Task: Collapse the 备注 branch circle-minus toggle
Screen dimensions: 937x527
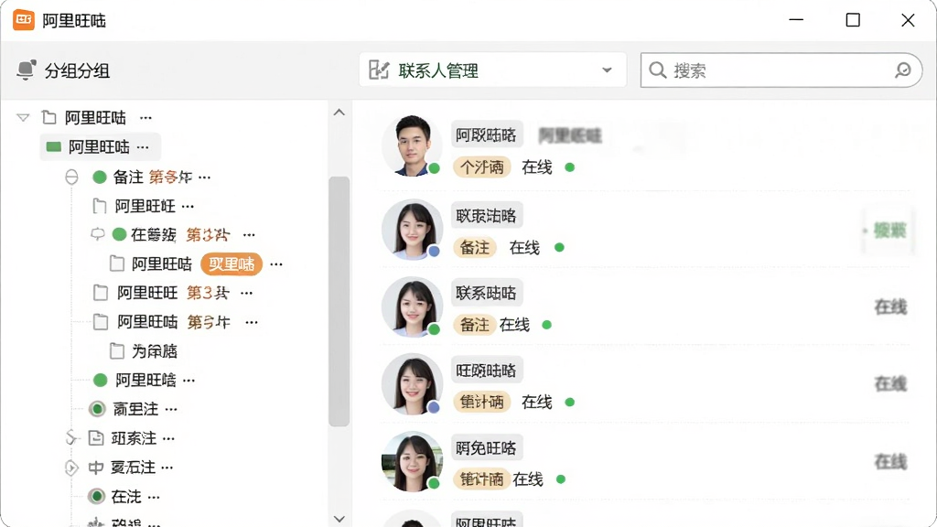Action: pos(71,177)
